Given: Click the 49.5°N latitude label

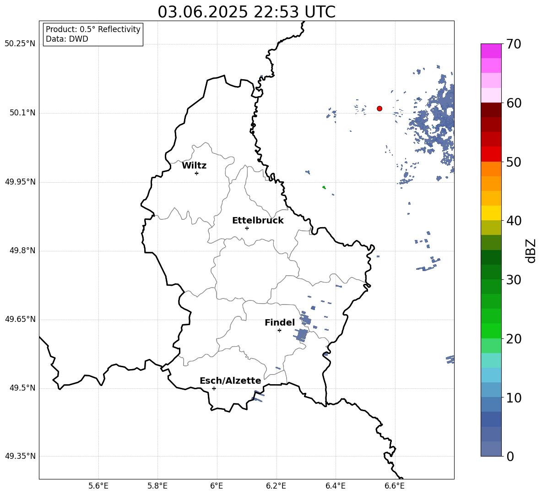Looking at the screenshot, I should (x=22, y=388).
